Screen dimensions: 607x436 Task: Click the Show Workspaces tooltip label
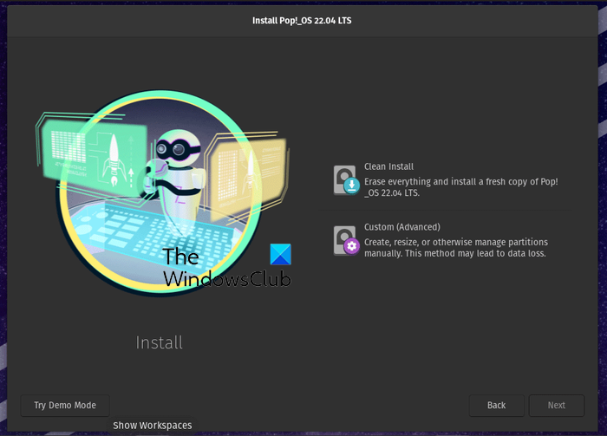152,426
